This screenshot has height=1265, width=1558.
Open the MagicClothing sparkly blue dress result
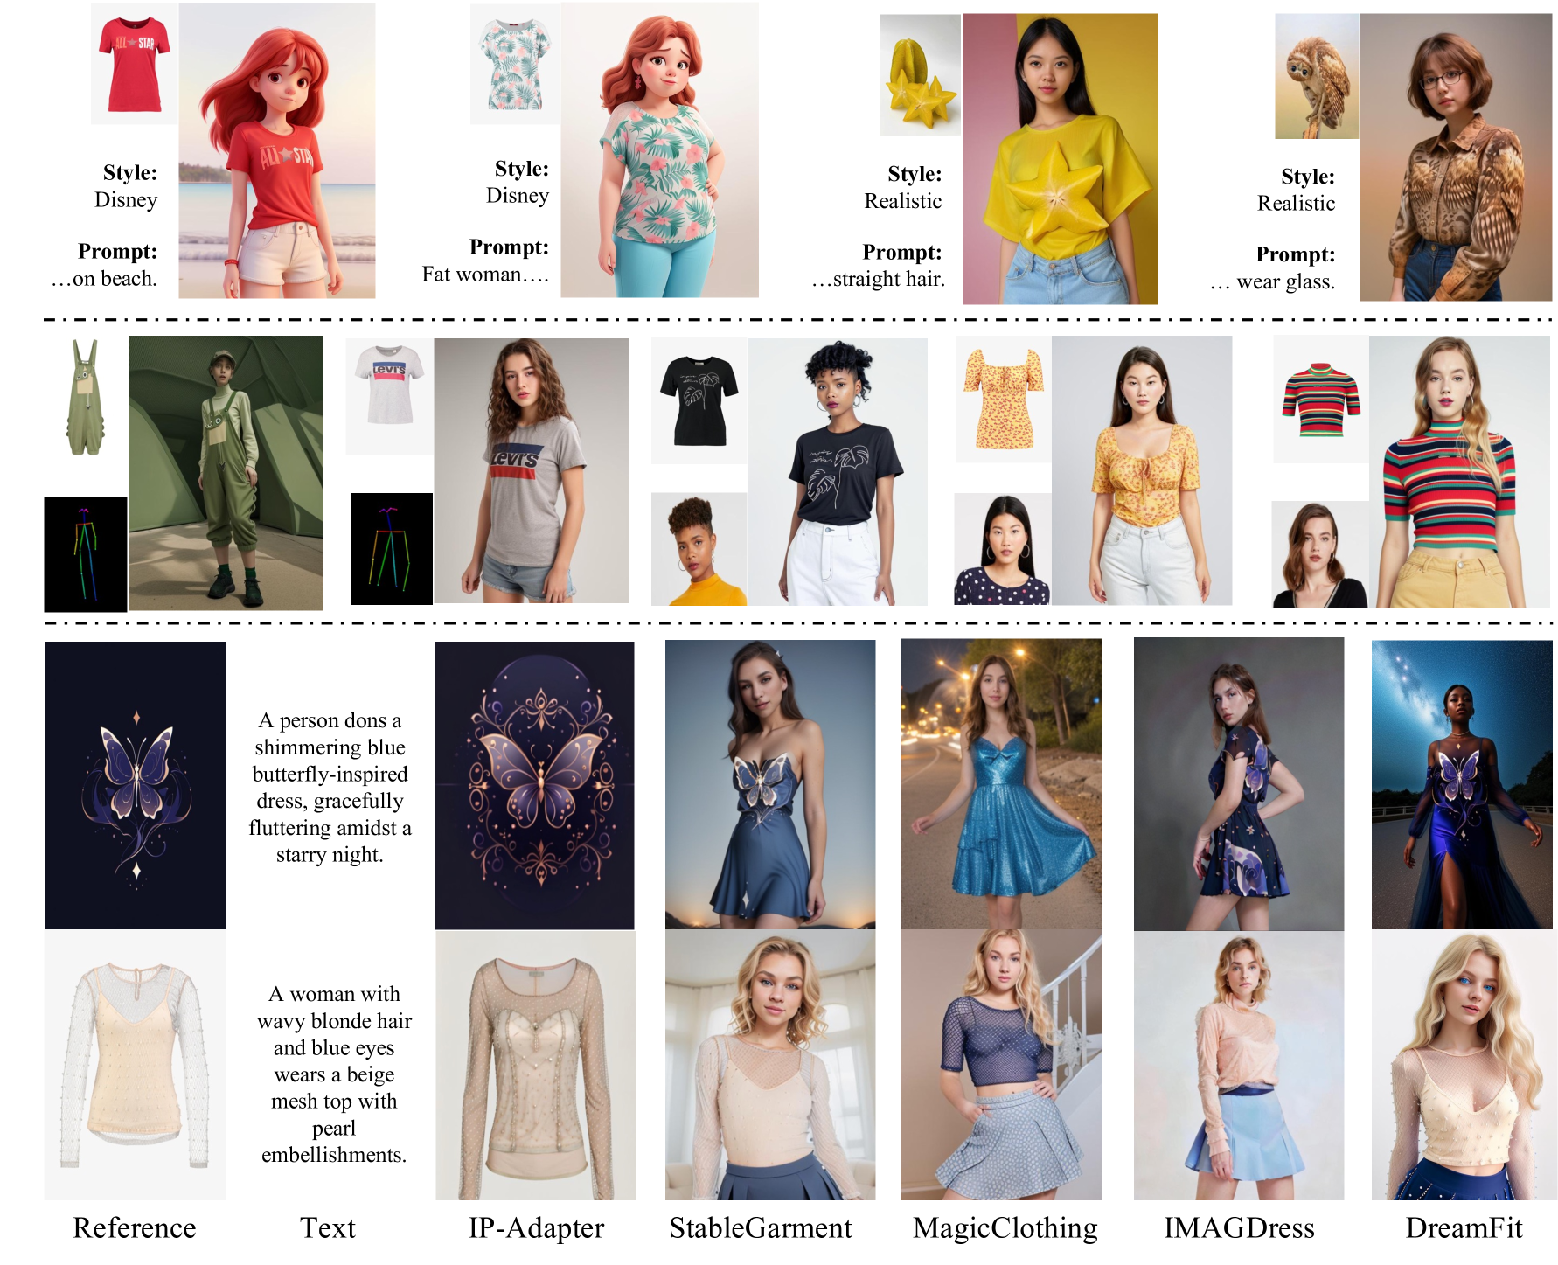coord(1001,784)
